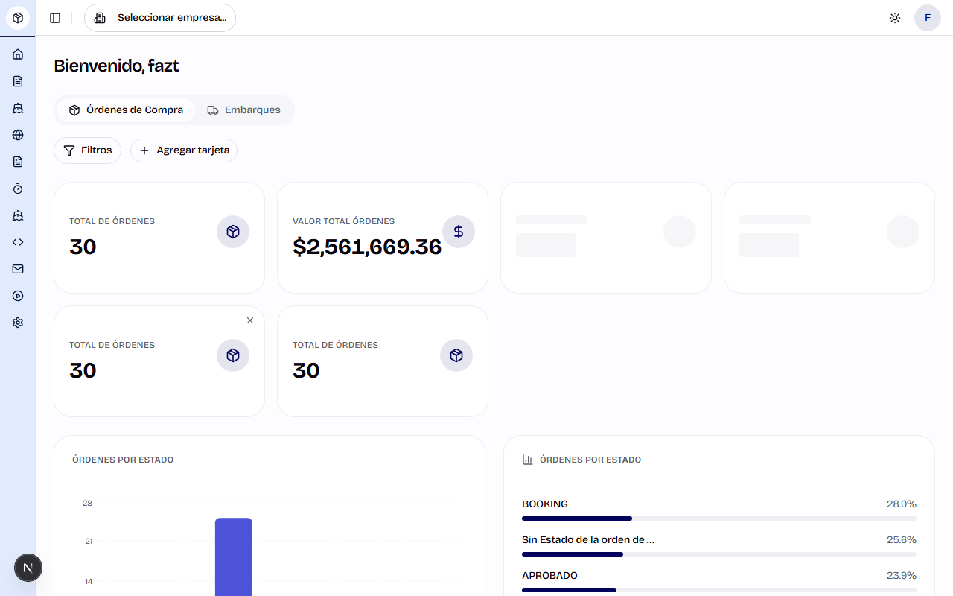Open the ship icon below the stopwatch
The image size is (953, 596).
[18, 215]
